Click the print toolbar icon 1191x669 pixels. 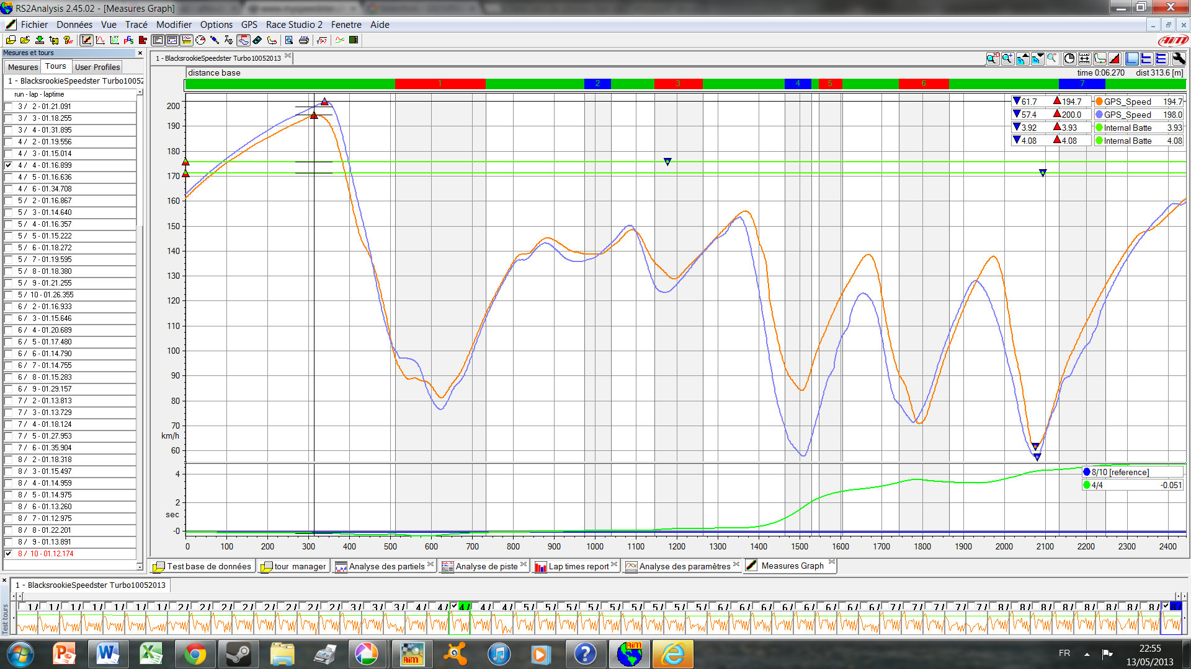[304, 40]
